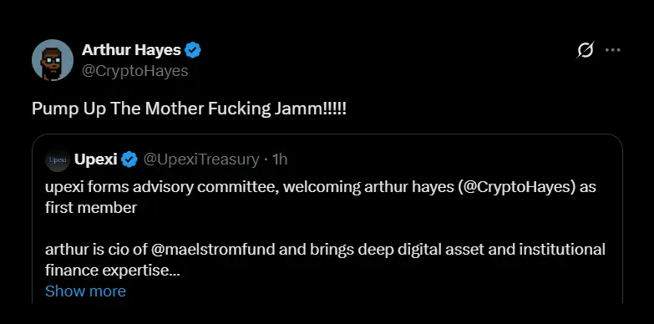This screenshot has height=324, width=654.
Task: Click the Grok explain-post icon
Action: (586, 50)
